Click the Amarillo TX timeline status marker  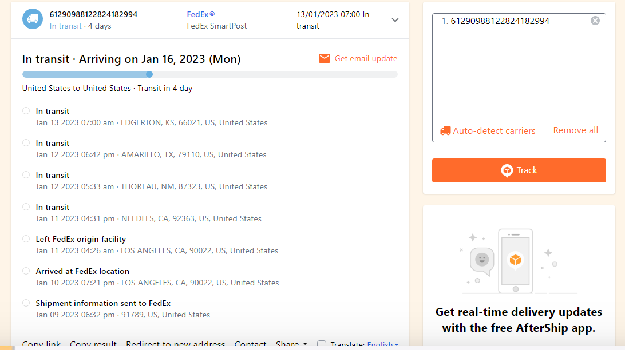[x=26, y=143]
